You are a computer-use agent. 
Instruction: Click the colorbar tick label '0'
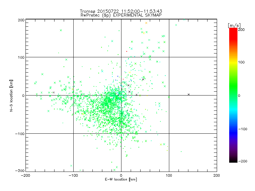(239, 95)
